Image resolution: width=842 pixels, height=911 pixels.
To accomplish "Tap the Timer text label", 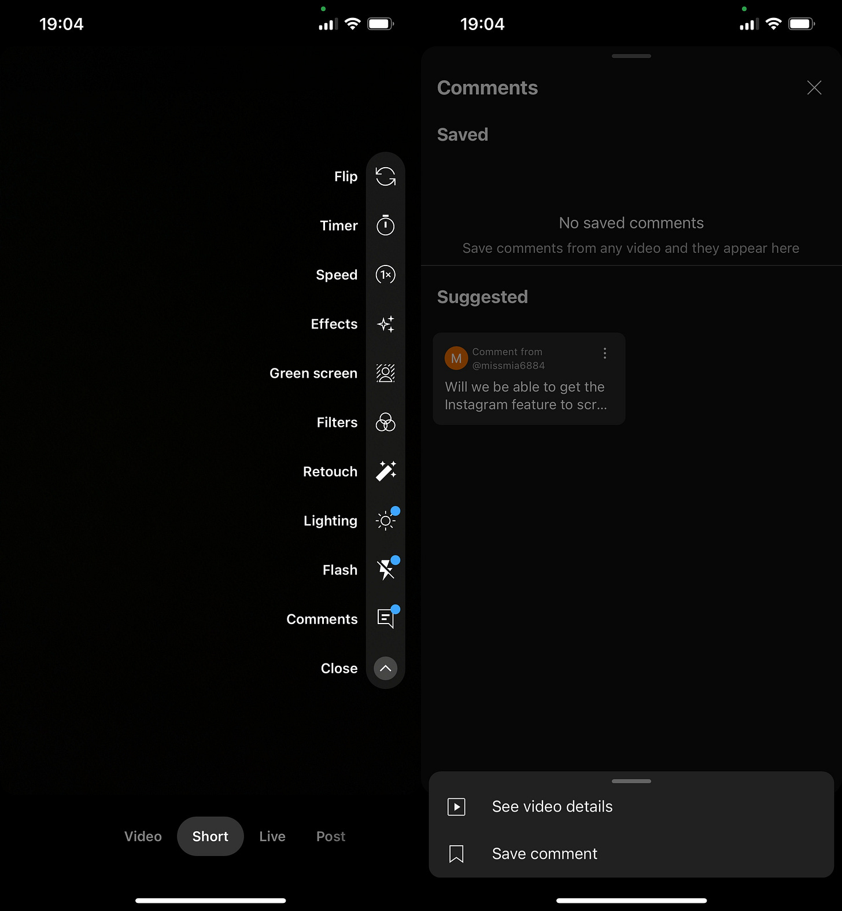I will coord(339,226).
